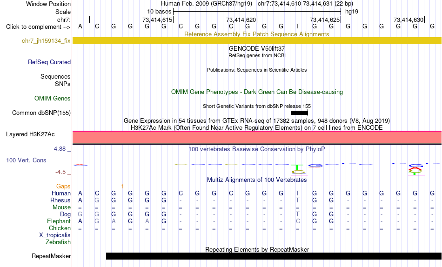Click the 'OMIM Gene Phenotypes' green title
Image resolution: width=442 pixels, height=267 pixels.
click(257, 92)
